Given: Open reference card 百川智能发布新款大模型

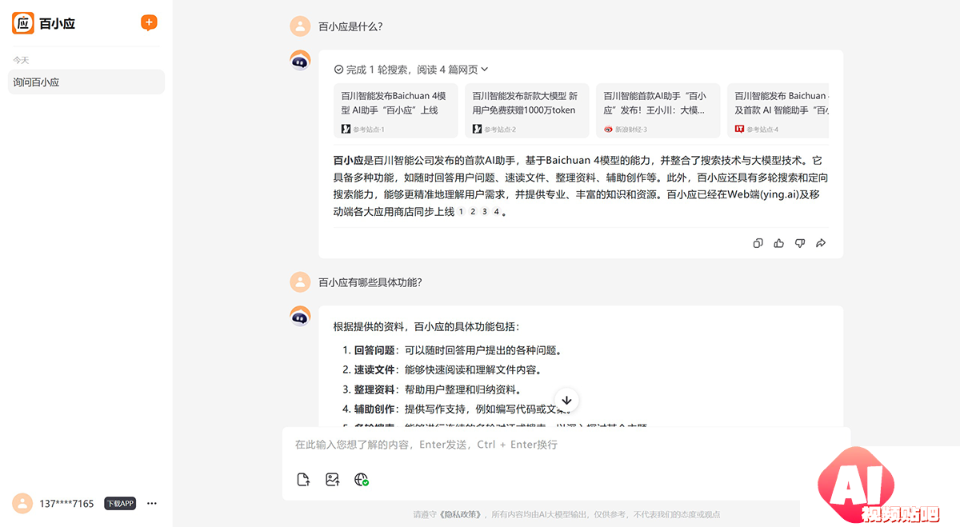Looking at the screenshot, I should [527, 110].
